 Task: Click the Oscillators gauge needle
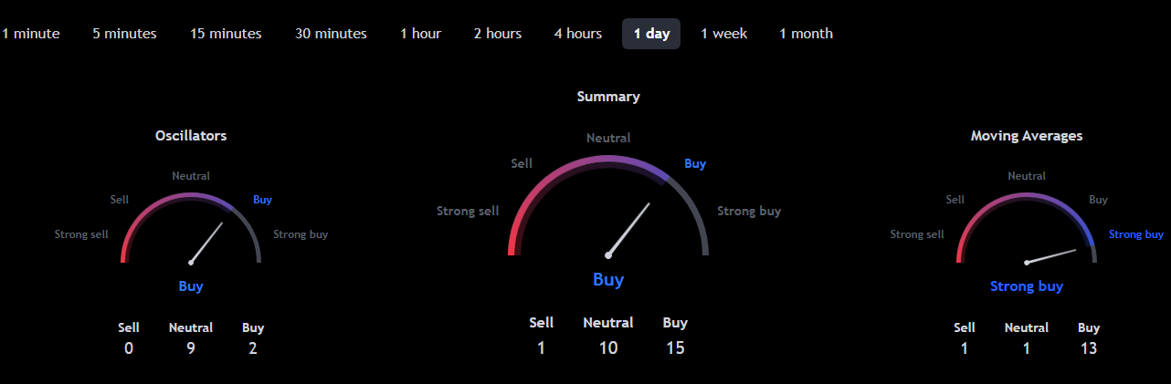click(206, 243)
